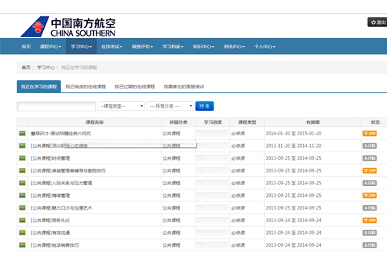The width and height of the screenshot is (387, 278).
Task: Click the course icon beside 时间管理
Action: coord(22,158)
